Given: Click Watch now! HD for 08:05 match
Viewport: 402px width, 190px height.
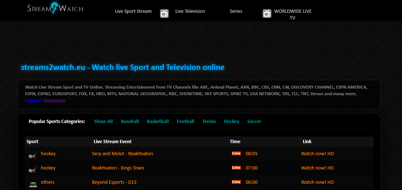Looking at the screenshot, I should pos(317,154).
